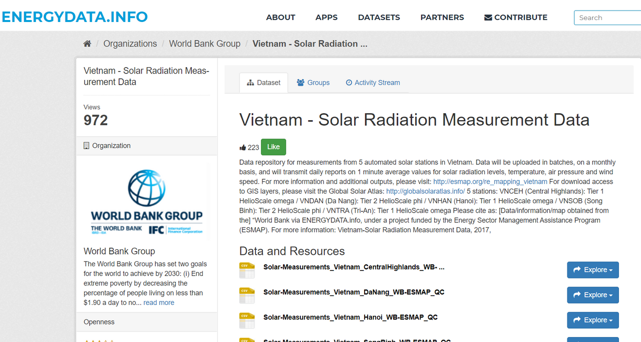The height and width of the screenshot is (342, 641).
Task: Go to the CONTRIBUTE page
Action: [x=515, y=18]
